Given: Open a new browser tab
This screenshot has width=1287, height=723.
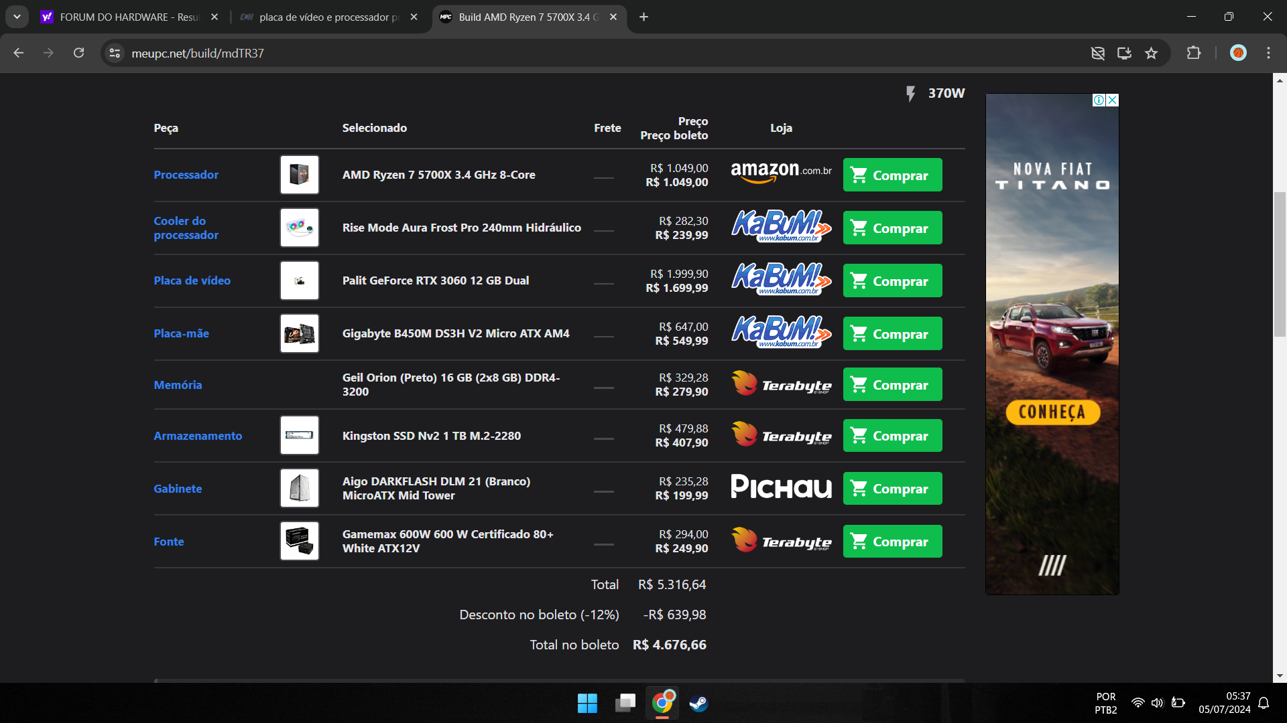Looking at the screenshot, I should pos(644,17).
